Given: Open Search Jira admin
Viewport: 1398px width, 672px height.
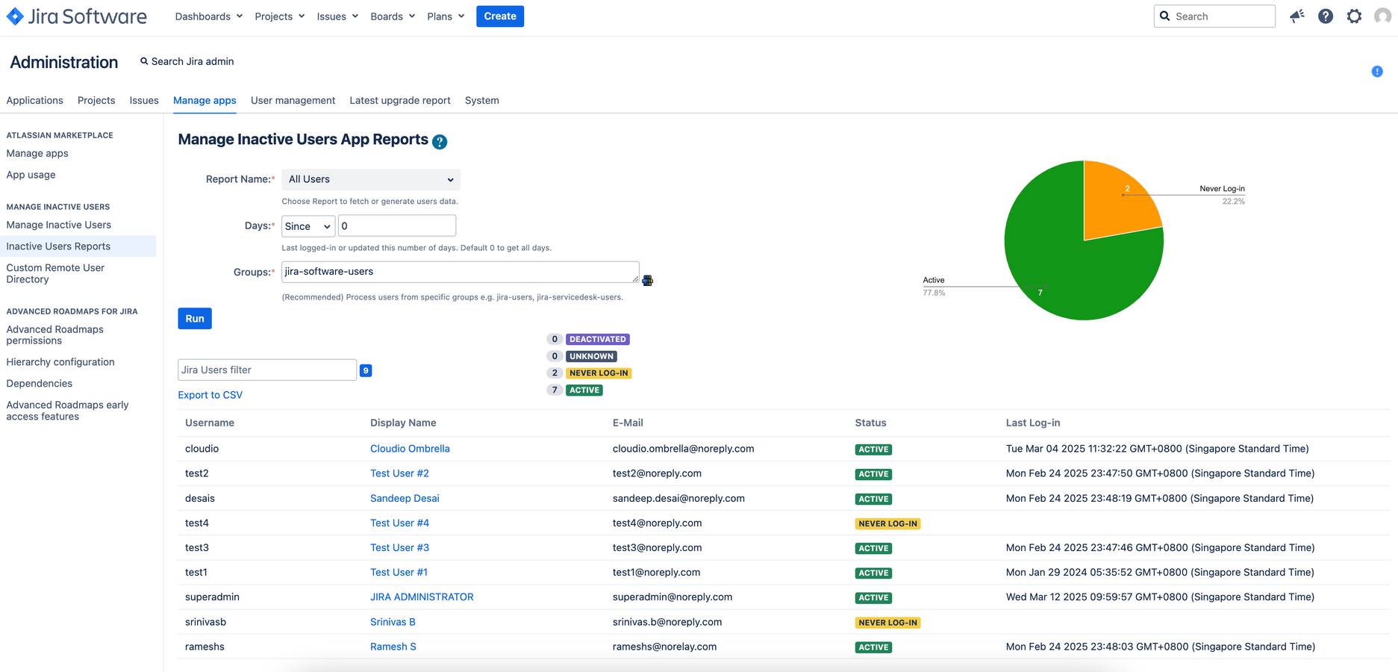Looking at the screenshot, I should (187, 61).
